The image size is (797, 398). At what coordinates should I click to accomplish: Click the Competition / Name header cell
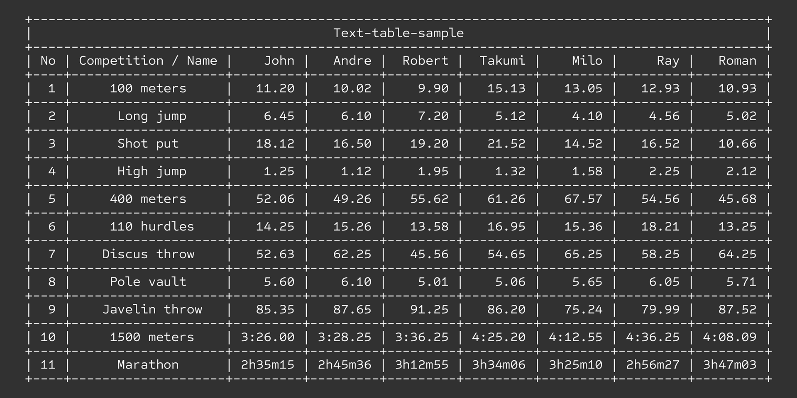(148, 61)
